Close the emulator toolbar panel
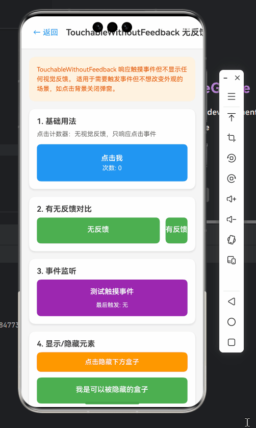 click(238, 78)
